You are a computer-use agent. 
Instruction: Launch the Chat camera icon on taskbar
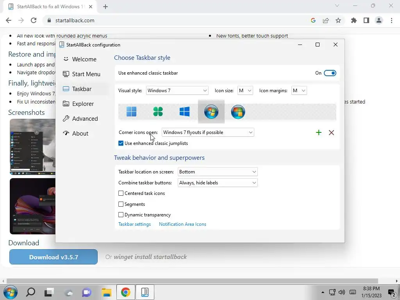[87, 292]
